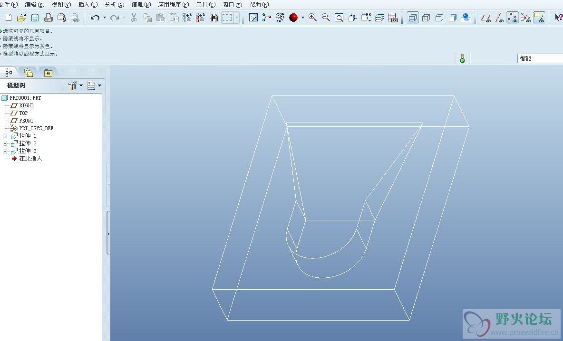Print the model with the printer icon
The image size is (563, 341).
[48, 17]
